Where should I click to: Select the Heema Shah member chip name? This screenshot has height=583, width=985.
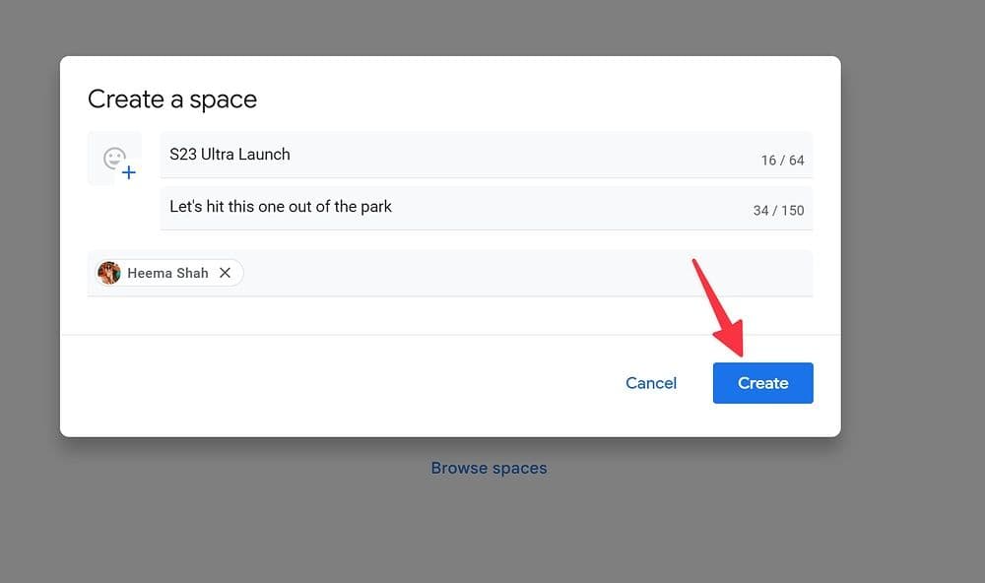(167, 273)
